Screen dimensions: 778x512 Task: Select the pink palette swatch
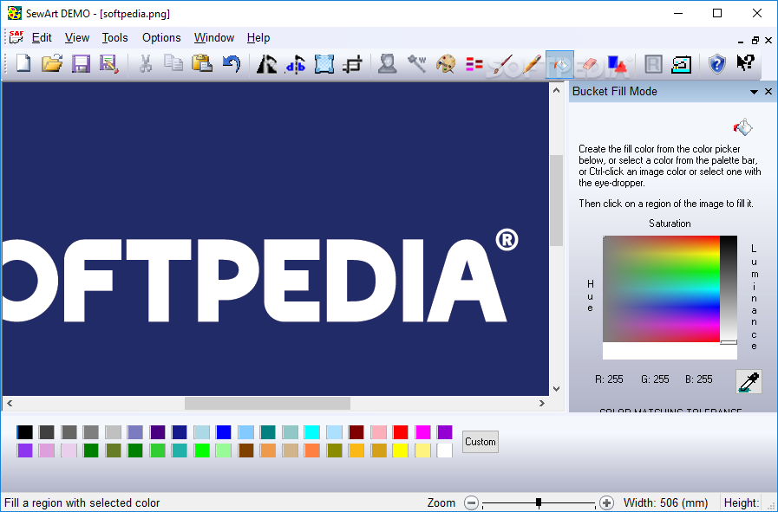378,432
